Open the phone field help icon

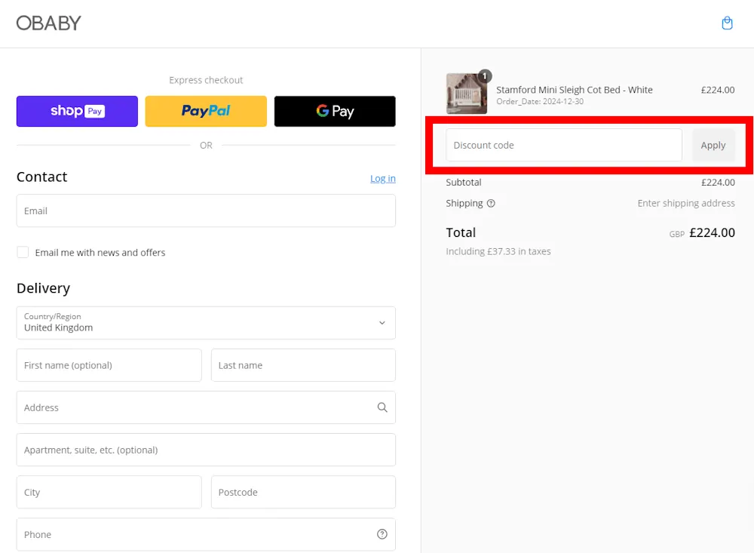(x=382, y=534)
